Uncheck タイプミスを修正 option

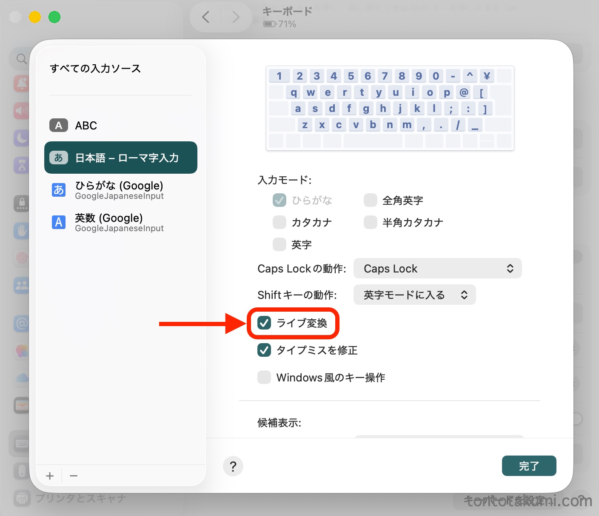(x=264, y=350)
